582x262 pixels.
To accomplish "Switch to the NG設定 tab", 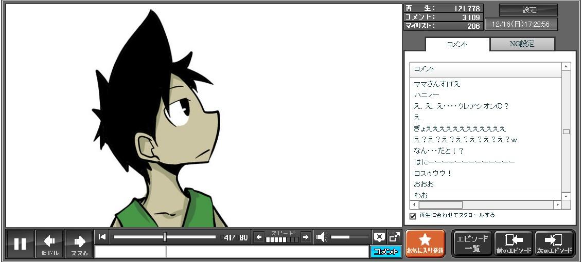I will (x=522, y=44).
